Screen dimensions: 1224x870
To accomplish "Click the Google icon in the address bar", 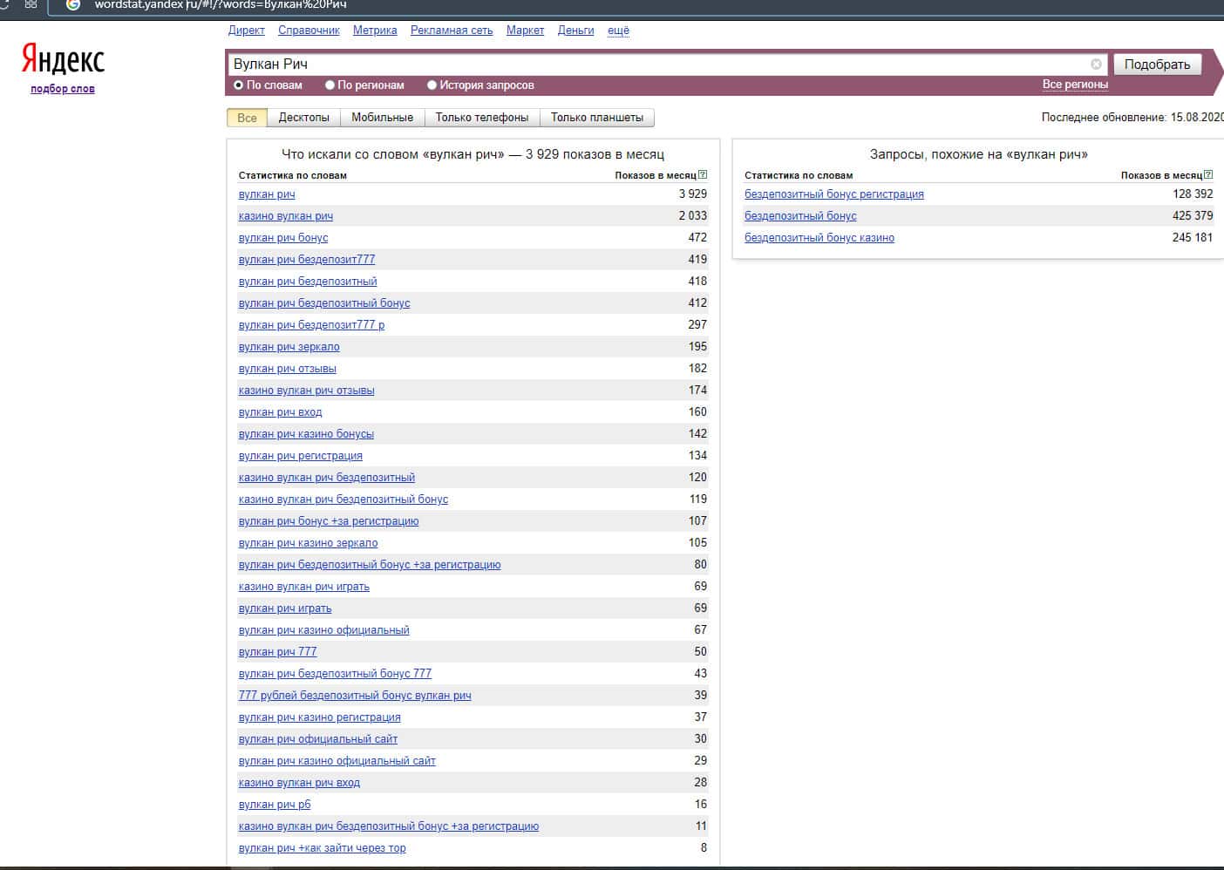I will pos(73,4).
